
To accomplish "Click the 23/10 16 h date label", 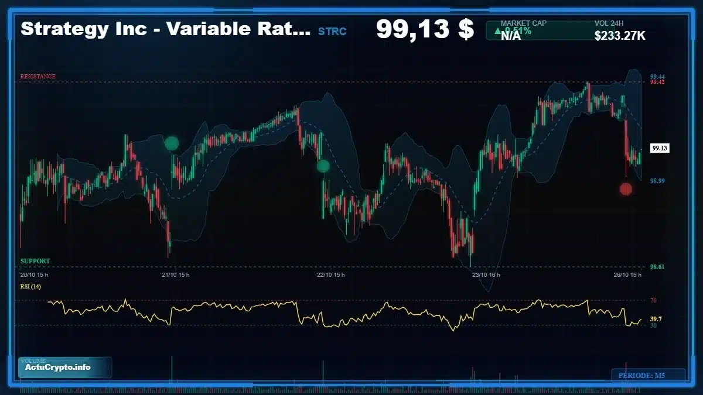I will click(486, 274).
